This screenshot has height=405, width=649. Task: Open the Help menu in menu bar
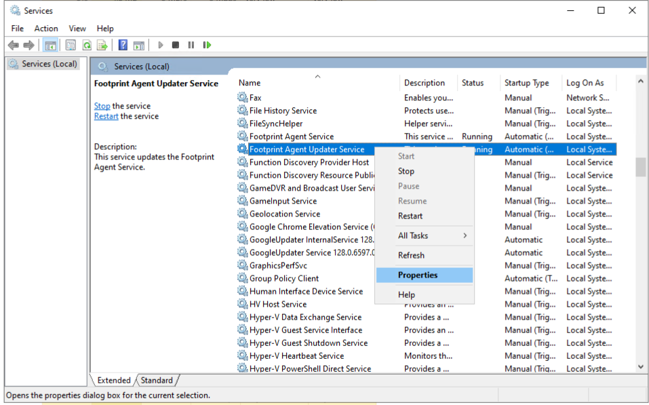(105, 28)
